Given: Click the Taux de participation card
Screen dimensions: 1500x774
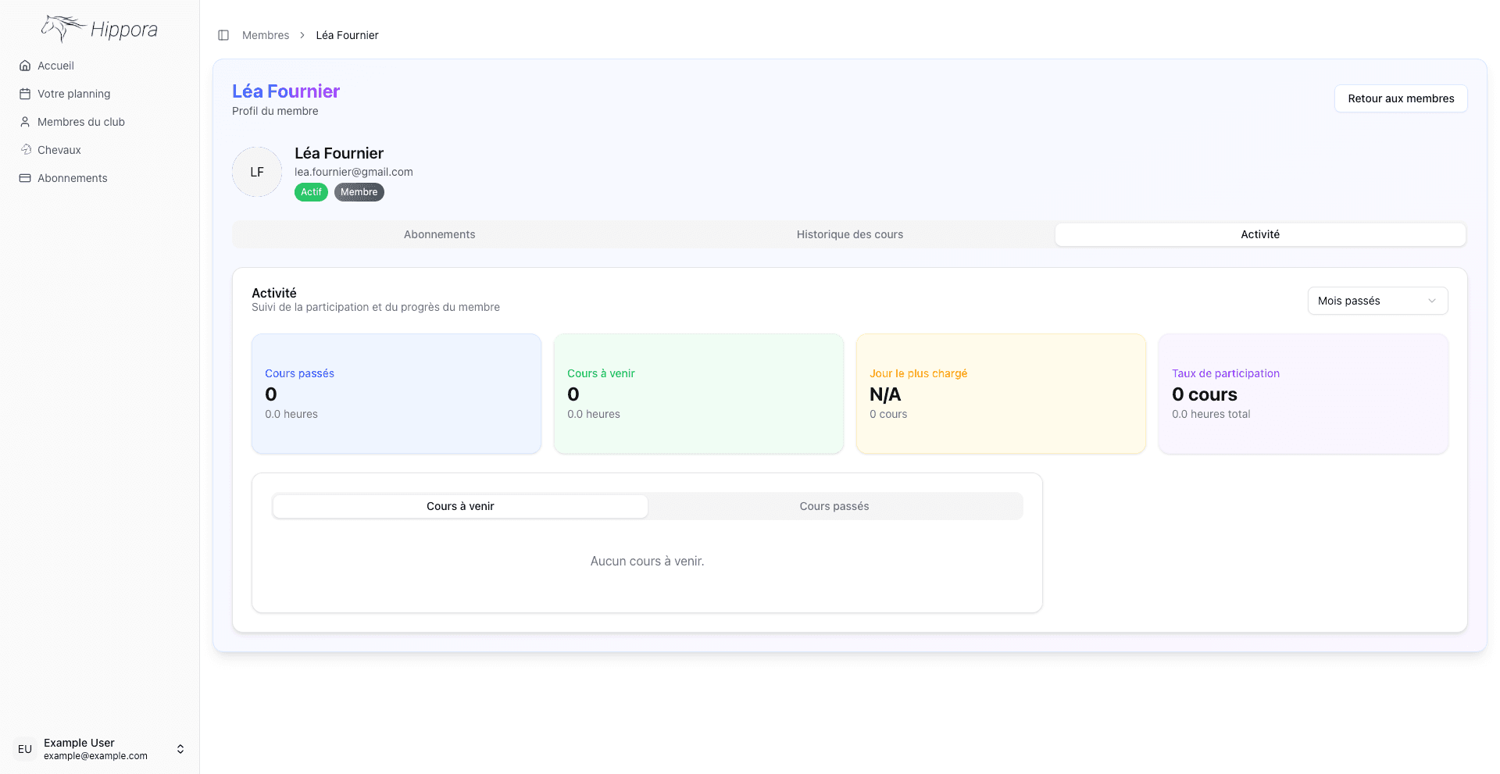Looking at the screenshot, I should 1302,394.
